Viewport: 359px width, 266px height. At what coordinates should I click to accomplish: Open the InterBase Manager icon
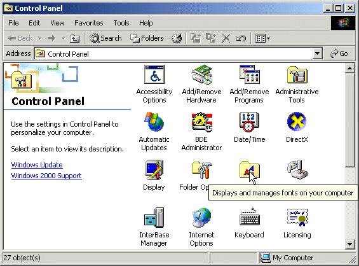(154, 218)
